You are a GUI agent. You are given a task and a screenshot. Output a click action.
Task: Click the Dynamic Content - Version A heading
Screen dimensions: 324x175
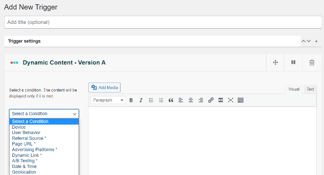64,62
